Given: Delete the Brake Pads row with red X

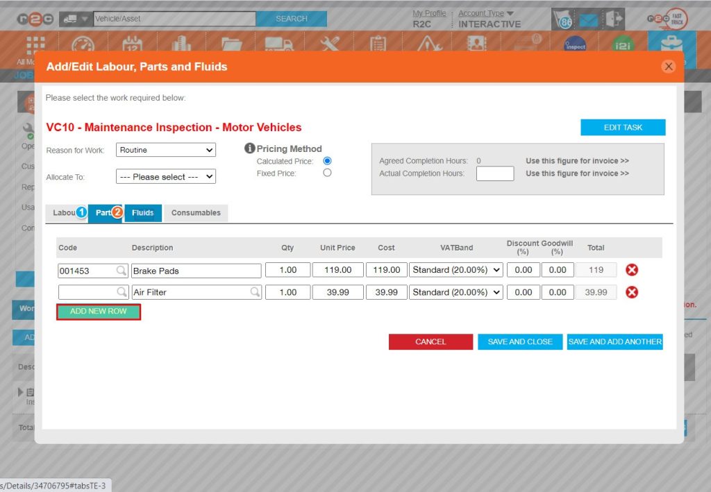Looking at the screenshot, I should (631, 269).
